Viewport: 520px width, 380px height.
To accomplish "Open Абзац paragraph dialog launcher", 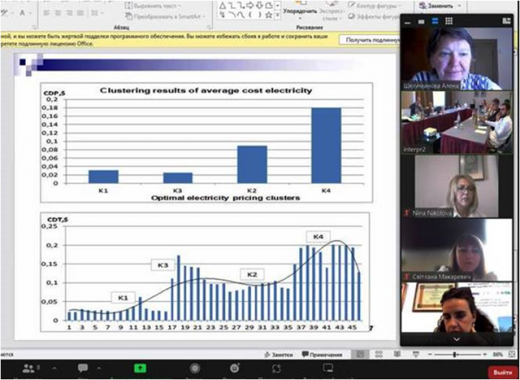I will click(x=209, y=27).
